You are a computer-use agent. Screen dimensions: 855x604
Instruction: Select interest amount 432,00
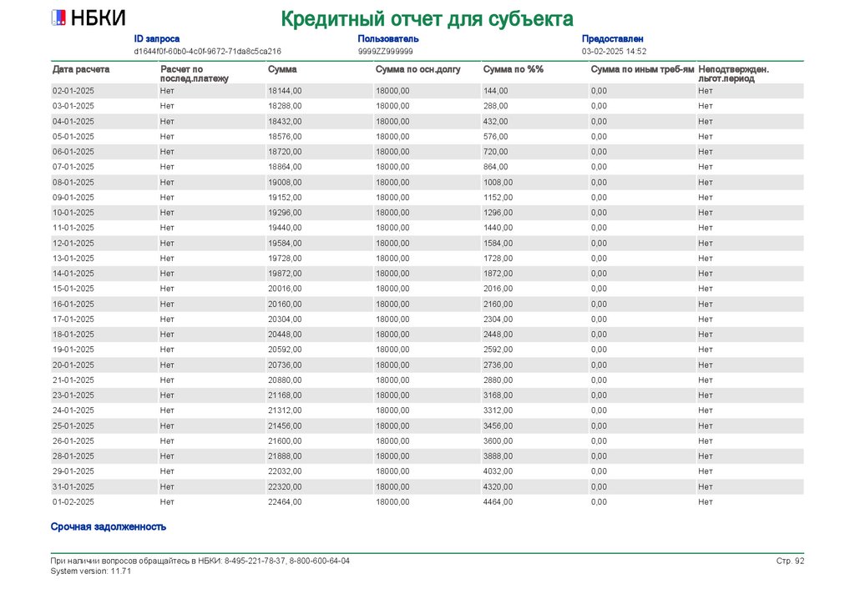point(496,122)
